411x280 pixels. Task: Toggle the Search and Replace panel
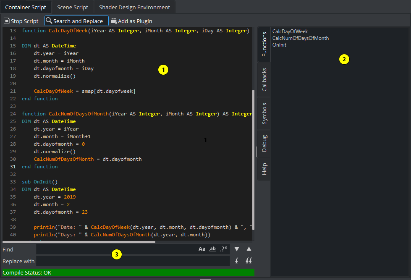[76, 21]
